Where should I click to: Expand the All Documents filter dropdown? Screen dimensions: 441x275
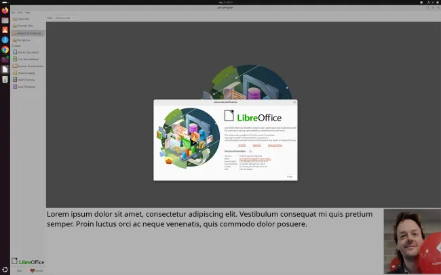click(x=64, y=18)
